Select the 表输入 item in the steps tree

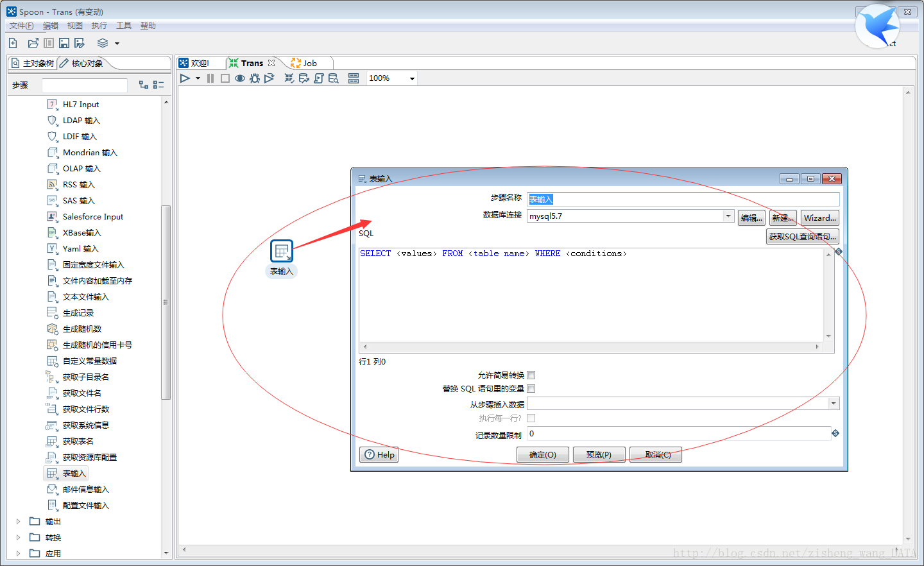coord(66,474)
